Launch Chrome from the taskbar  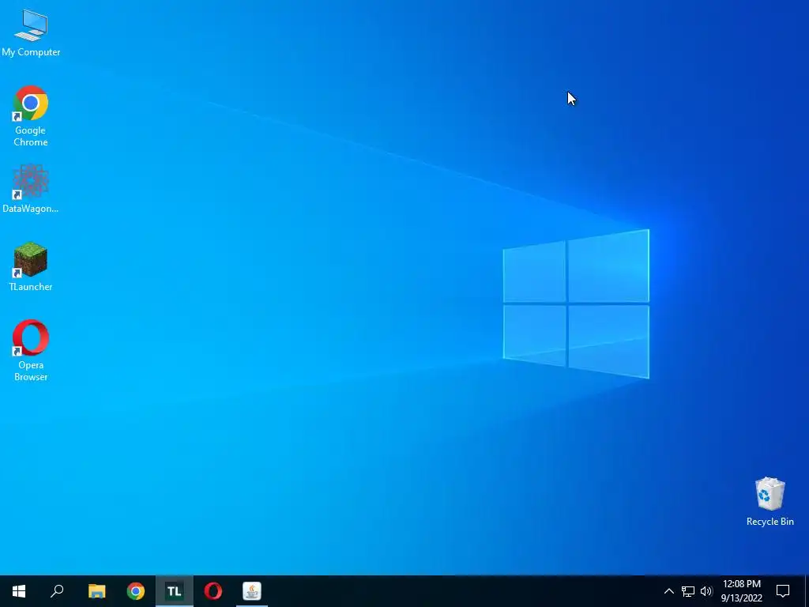pos(136,591)
